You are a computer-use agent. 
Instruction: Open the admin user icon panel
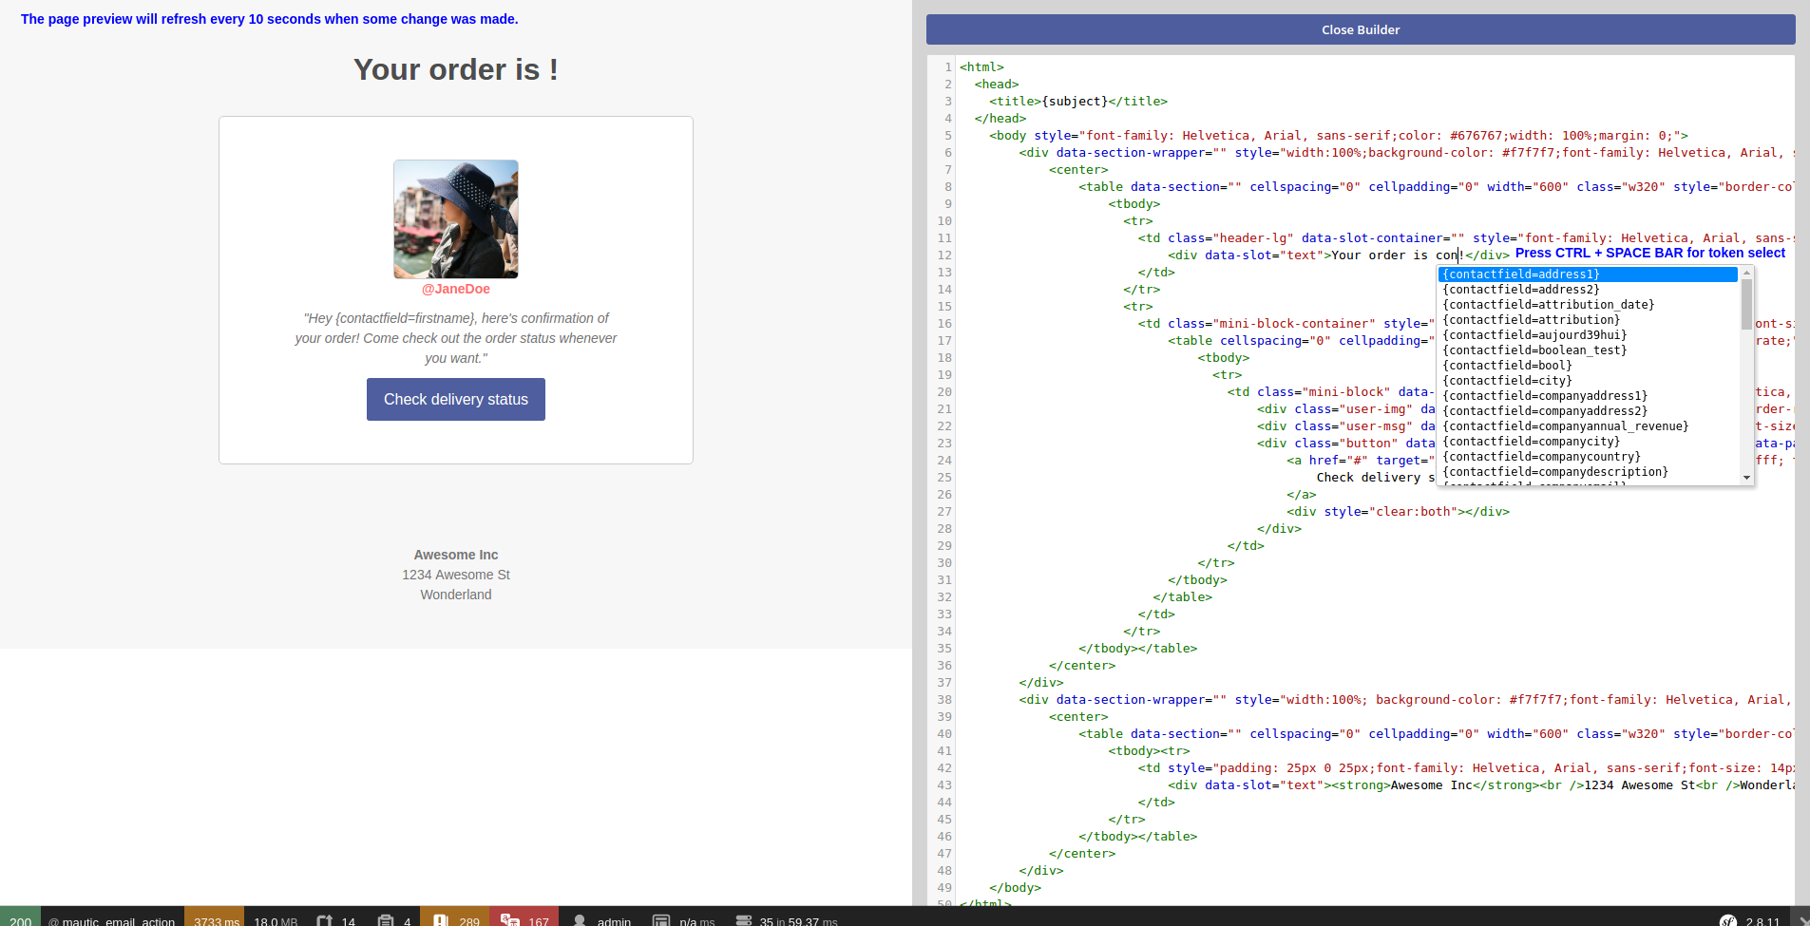tap(600, 917)
